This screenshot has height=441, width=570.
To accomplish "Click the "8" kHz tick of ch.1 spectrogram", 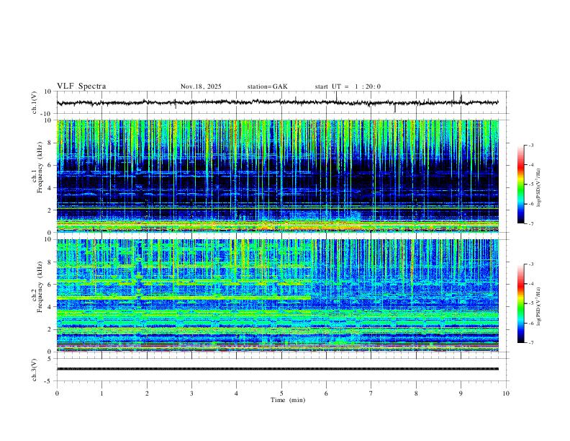I will click(x=50, y=143).
